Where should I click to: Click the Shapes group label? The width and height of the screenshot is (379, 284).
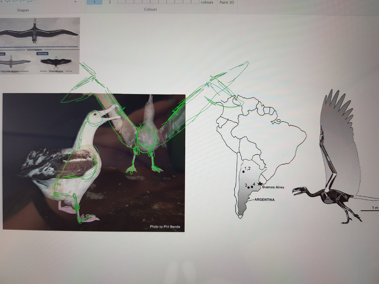pos(23,10)
